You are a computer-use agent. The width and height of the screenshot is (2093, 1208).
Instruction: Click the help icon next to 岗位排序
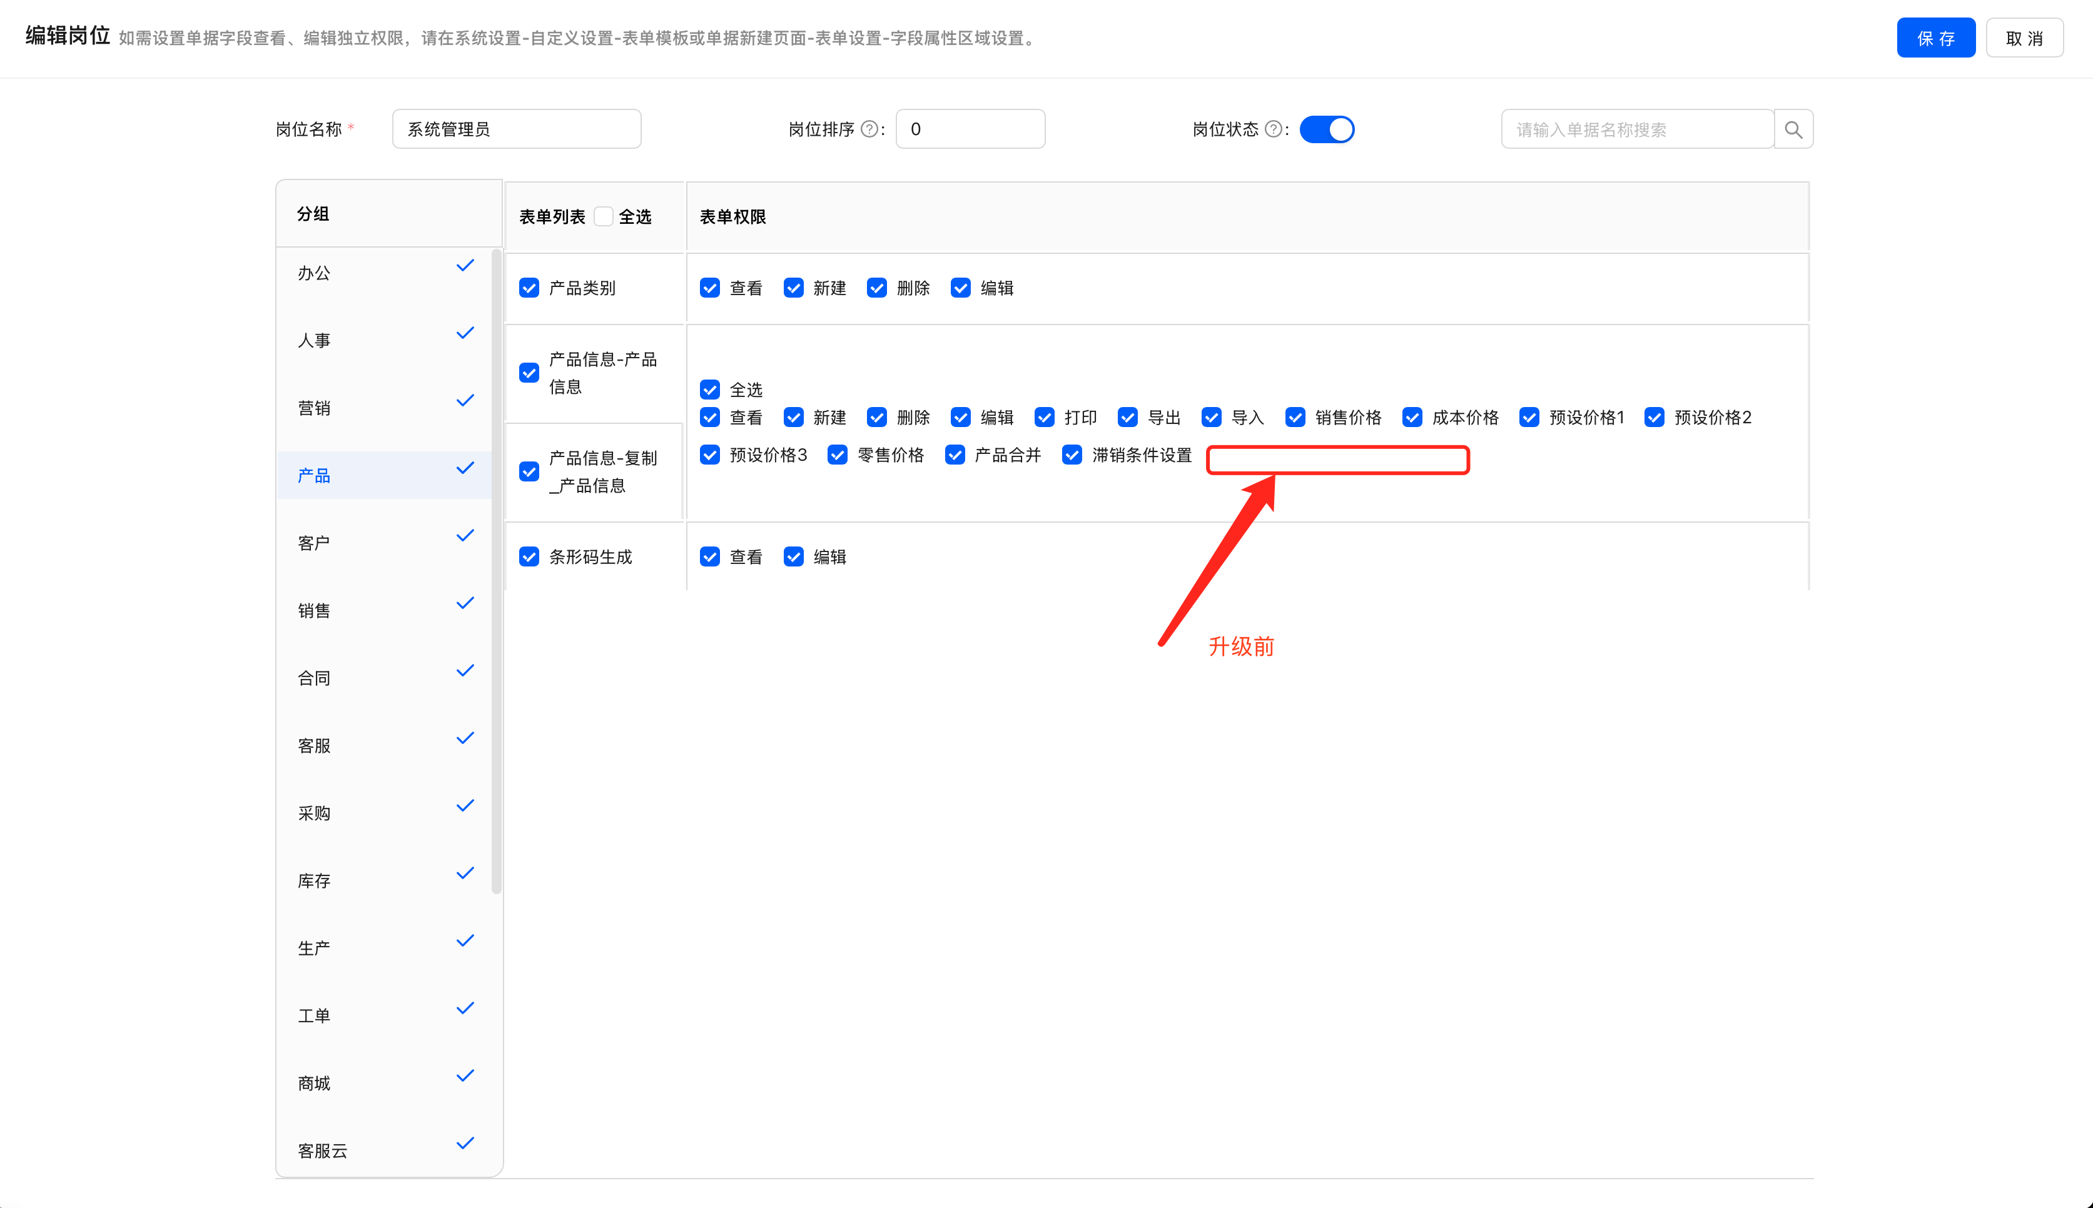tap(869, 129)
